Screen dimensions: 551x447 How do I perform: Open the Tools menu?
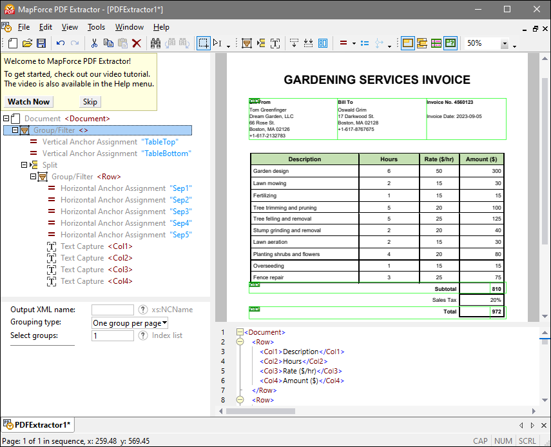96,27
